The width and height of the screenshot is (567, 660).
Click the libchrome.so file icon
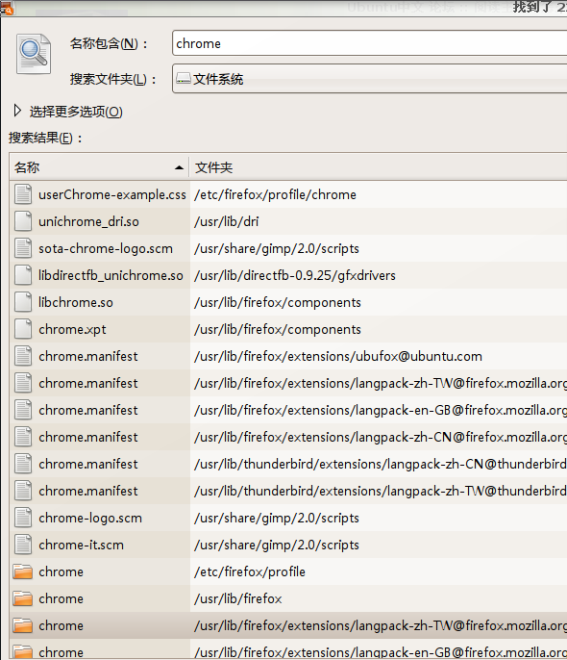click(x=23, y=302)
